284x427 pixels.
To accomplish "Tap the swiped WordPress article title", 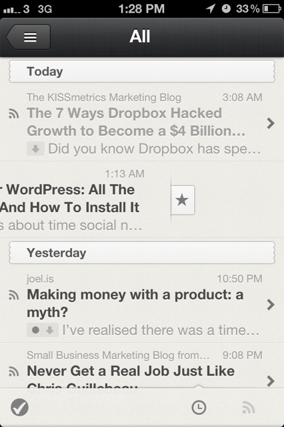I will 69,199.
